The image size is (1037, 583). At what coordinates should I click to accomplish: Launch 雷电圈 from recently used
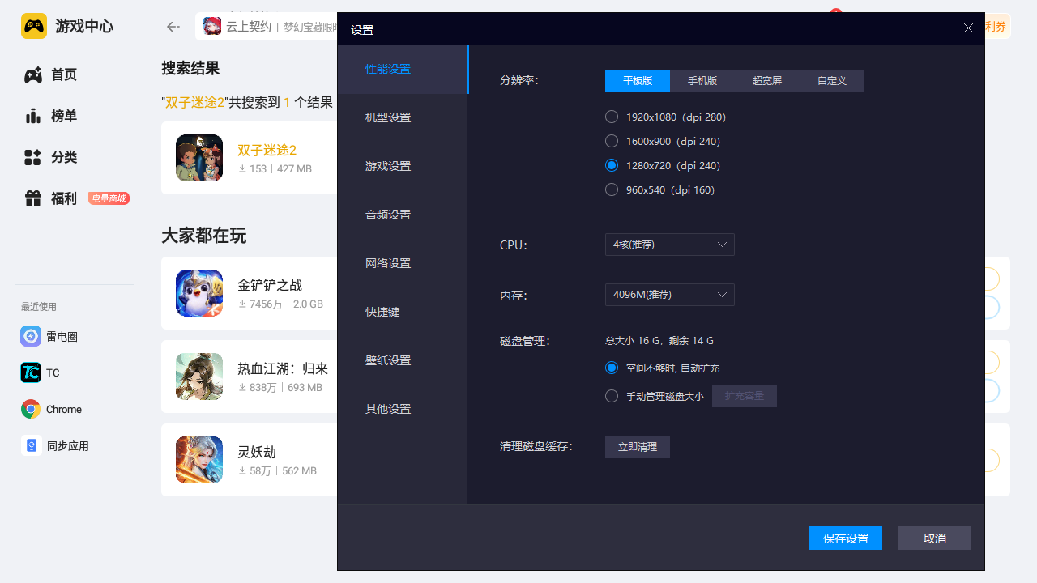[x=31, y=336]
